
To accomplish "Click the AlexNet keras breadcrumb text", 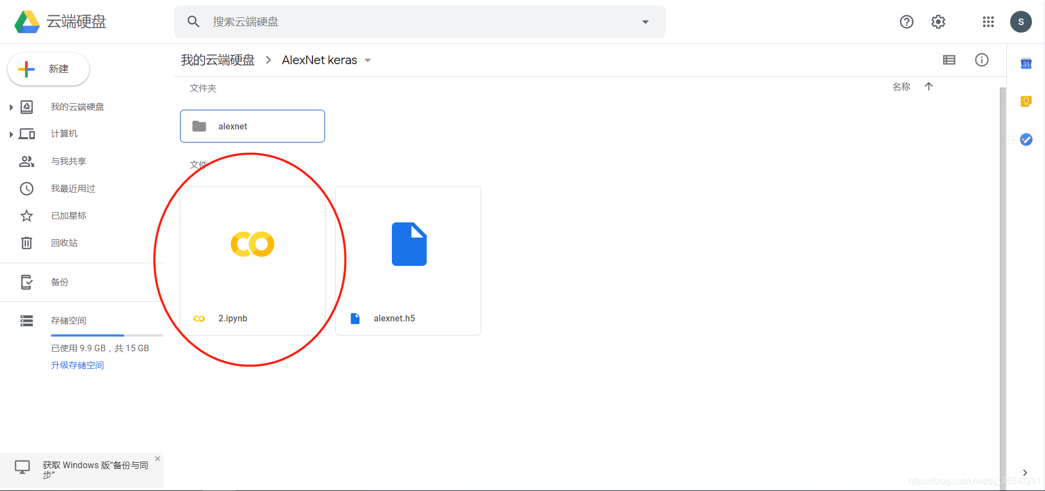I will click(x=319, y=60).
